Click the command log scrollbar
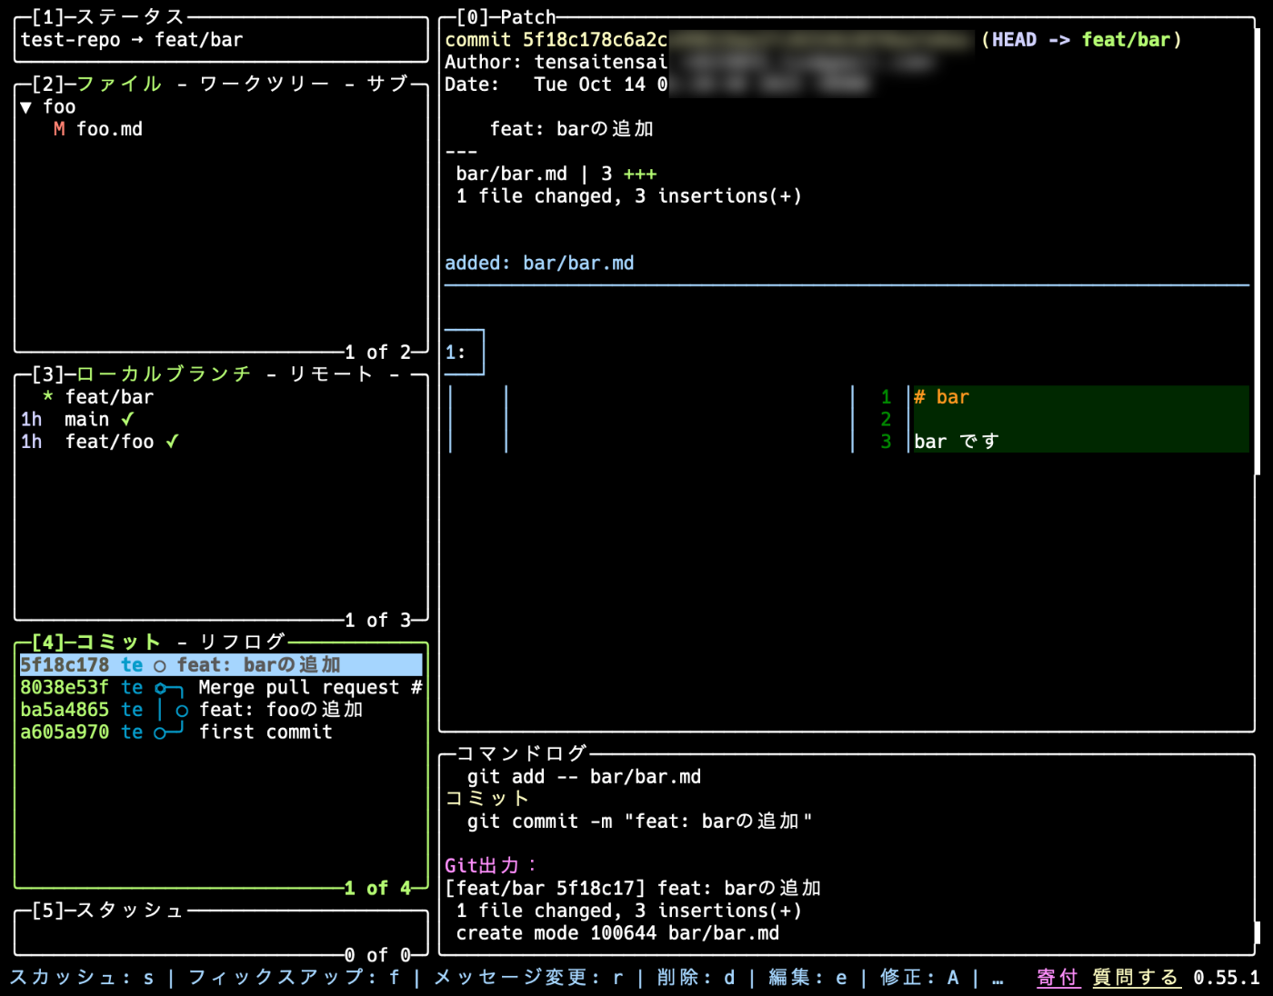This screenshot has width=1273, height=996. [x=1258, y=933]
